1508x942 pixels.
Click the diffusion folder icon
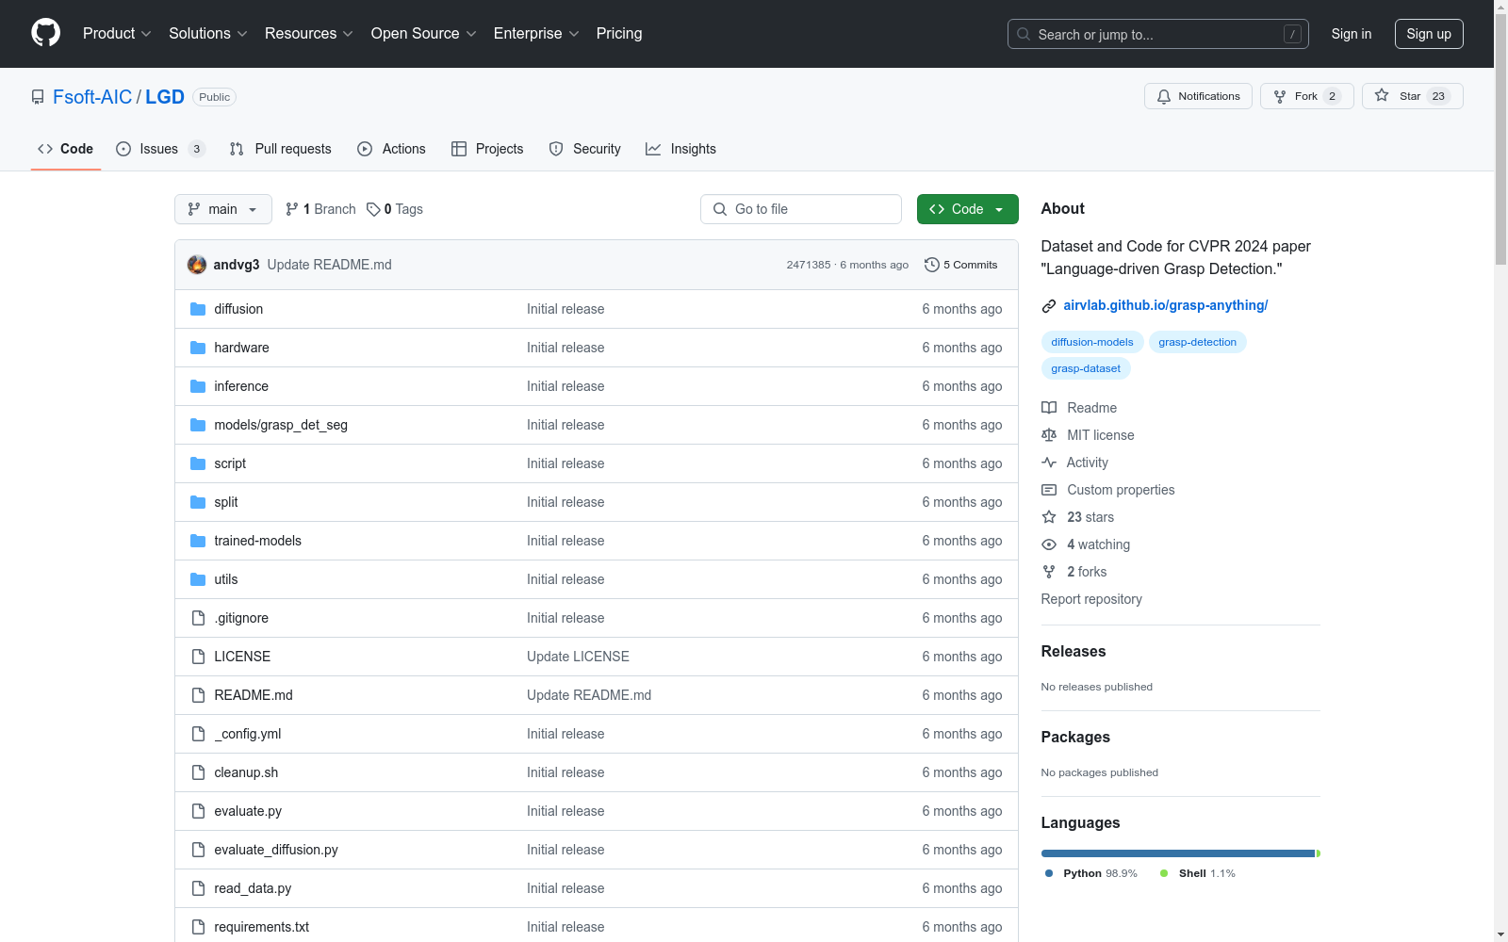[x=198, y=309]
